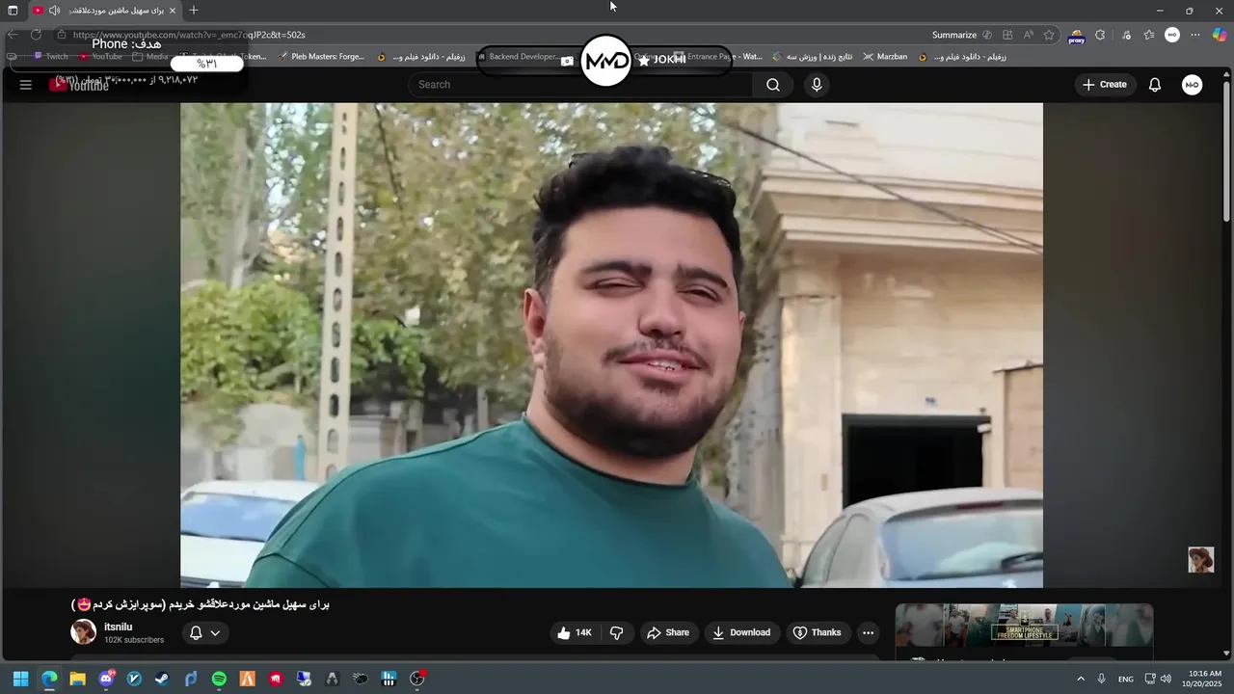Open the proxy extension icon
1234x694 pixels.
coord(1077,37)
